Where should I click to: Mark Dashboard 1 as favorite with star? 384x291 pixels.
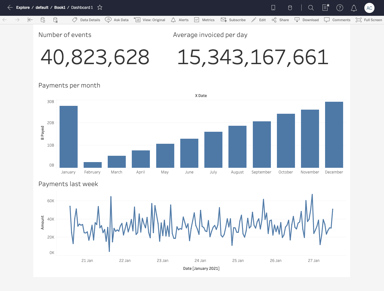coord(100,7)
